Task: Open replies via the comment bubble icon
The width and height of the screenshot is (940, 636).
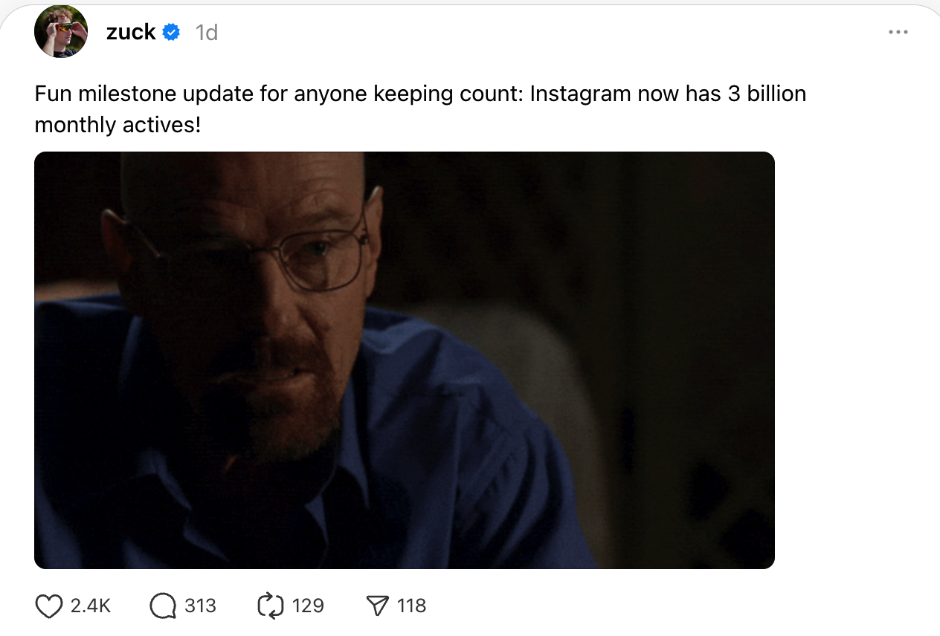Action: (162, 606)
